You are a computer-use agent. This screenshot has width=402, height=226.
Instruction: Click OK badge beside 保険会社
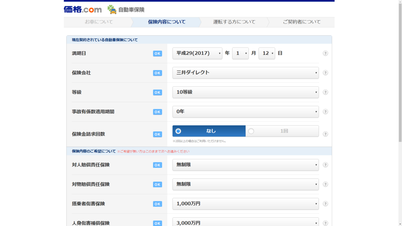tap(157, 73)
